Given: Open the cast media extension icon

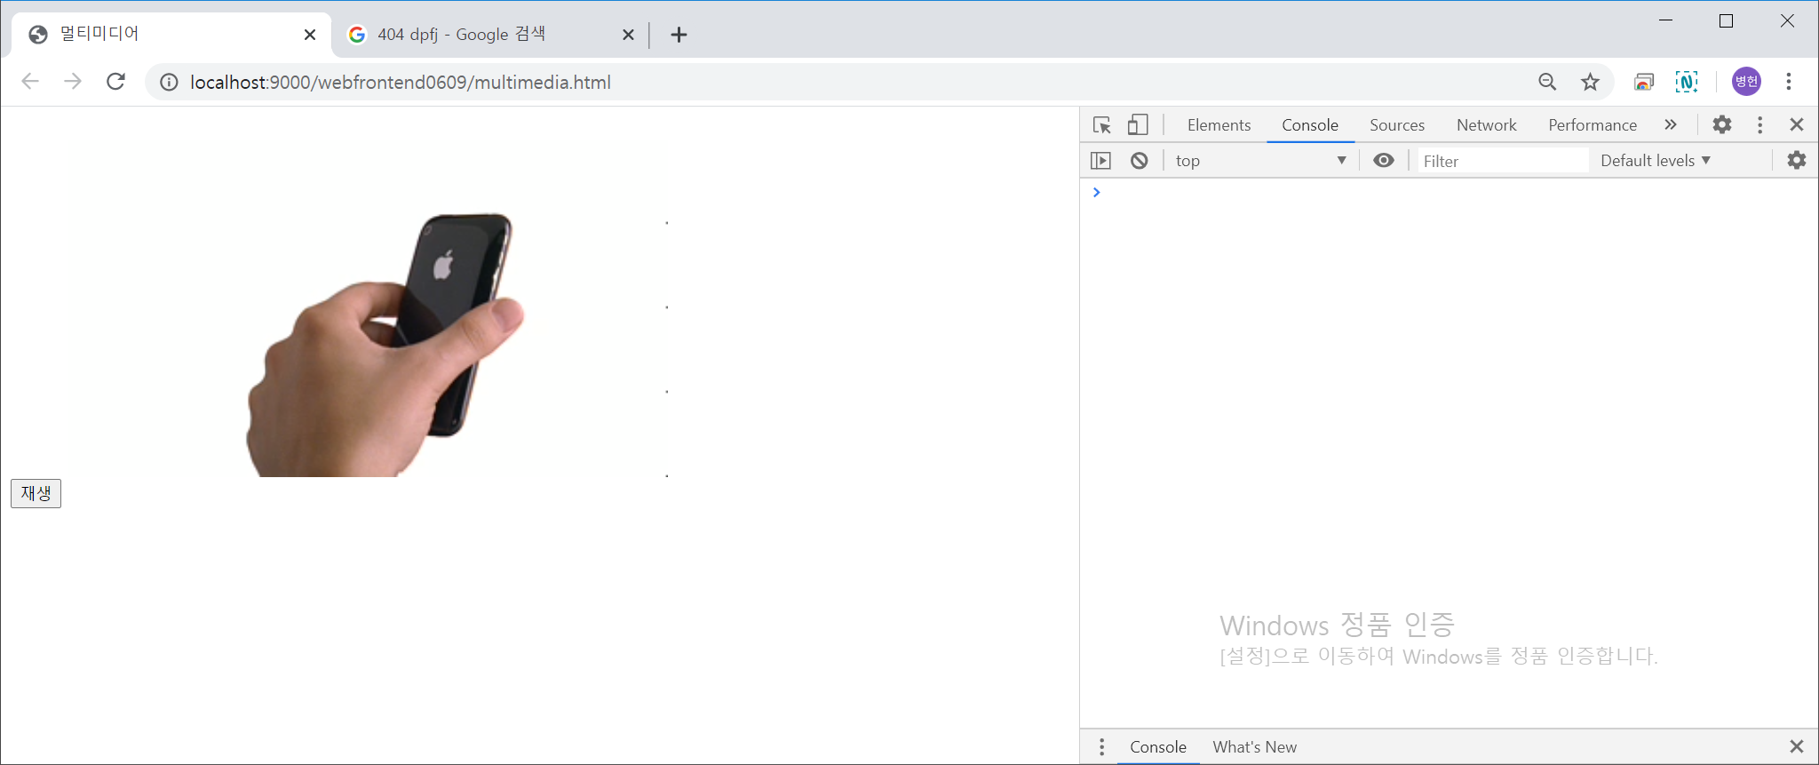Looking at the screenshot, I should click(1643, 82).
